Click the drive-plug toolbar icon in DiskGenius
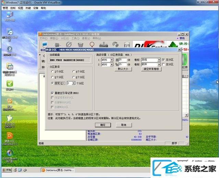The image size is (219, 178). [x=57, y=45]
